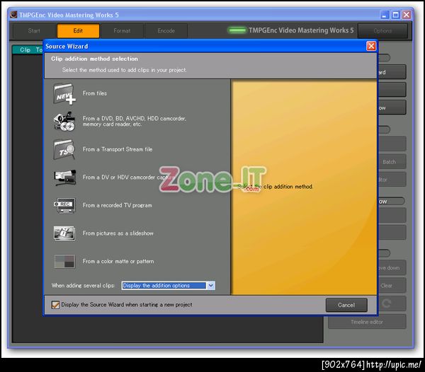425x372 pixels.
Task: Open 'When adding several clips' dropdown arrow
Action: [x=210, y=286]
